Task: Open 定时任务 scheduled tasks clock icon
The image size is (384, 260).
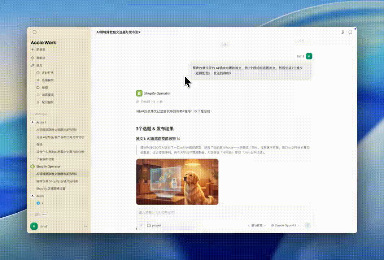Action: point(38,73)
